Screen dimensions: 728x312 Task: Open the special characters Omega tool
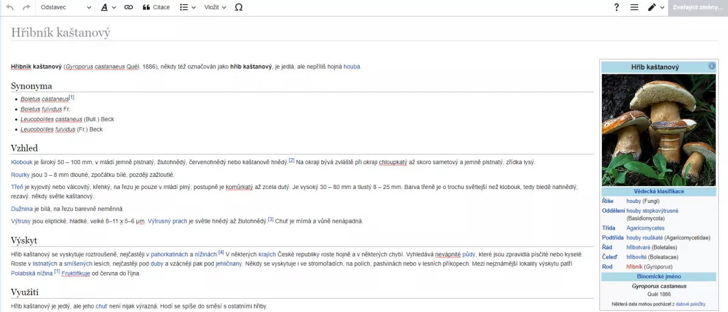click(238, 7)
